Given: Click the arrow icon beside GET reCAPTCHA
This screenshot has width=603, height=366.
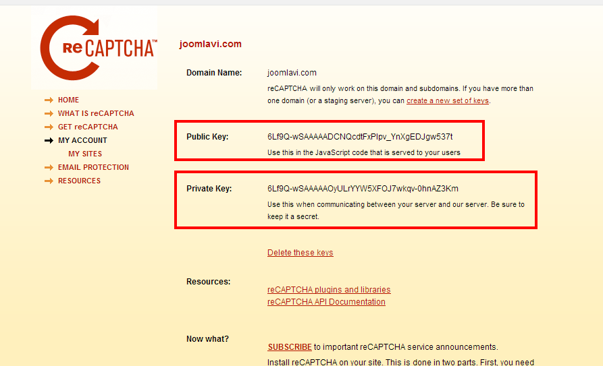Looking at the screenshot, I should click(49, 127).
